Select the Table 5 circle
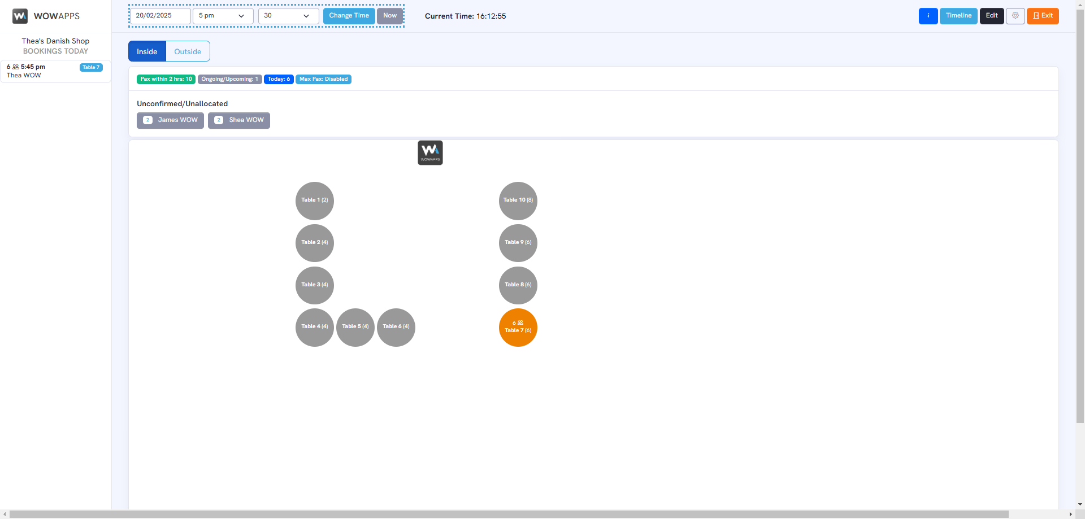 (355, 327)
